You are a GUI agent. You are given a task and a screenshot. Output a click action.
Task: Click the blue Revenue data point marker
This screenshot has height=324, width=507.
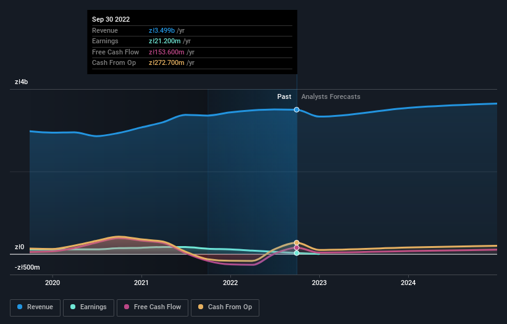[296, 109]
